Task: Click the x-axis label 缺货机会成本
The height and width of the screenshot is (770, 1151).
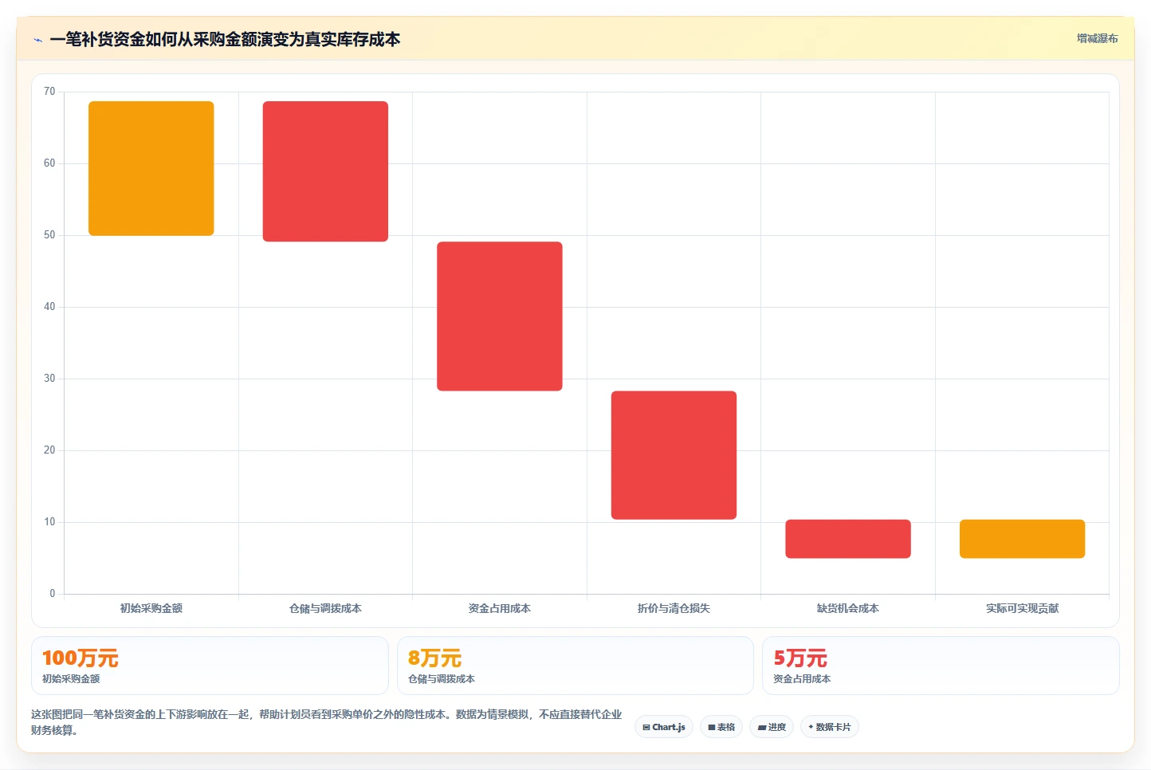Action: (848, 608)
